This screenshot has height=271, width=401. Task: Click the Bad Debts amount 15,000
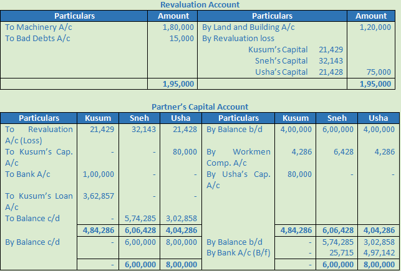(181, 38)
